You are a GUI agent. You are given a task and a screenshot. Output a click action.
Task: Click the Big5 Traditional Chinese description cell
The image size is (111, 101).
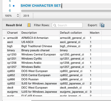(x=40, y=46)
